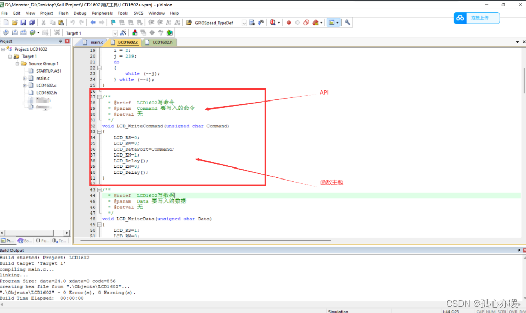Toggle auto-hide pin on Project panel
This screenshot has height=313, width=526.
point(60,41)
